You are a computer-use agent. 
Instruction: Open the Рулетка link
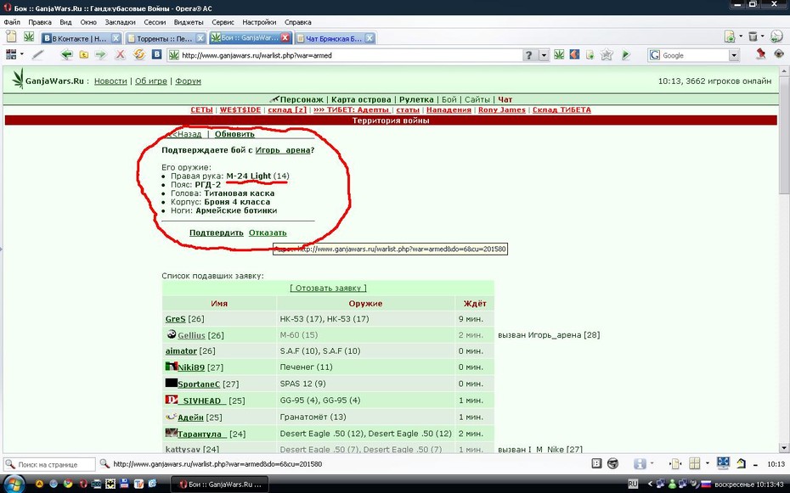pyautogui.click(x=416, y=99)
